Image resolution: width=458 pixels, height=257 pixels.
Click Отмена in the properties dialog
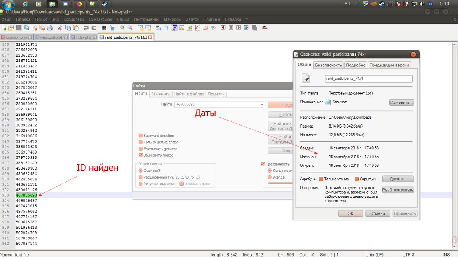[378, 213]
